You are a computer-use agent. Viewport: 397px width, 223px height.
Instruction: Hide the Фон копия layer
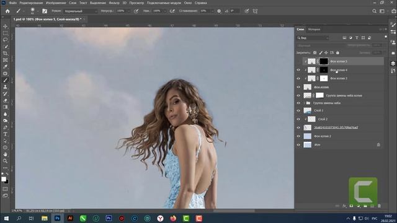(298, 87)
